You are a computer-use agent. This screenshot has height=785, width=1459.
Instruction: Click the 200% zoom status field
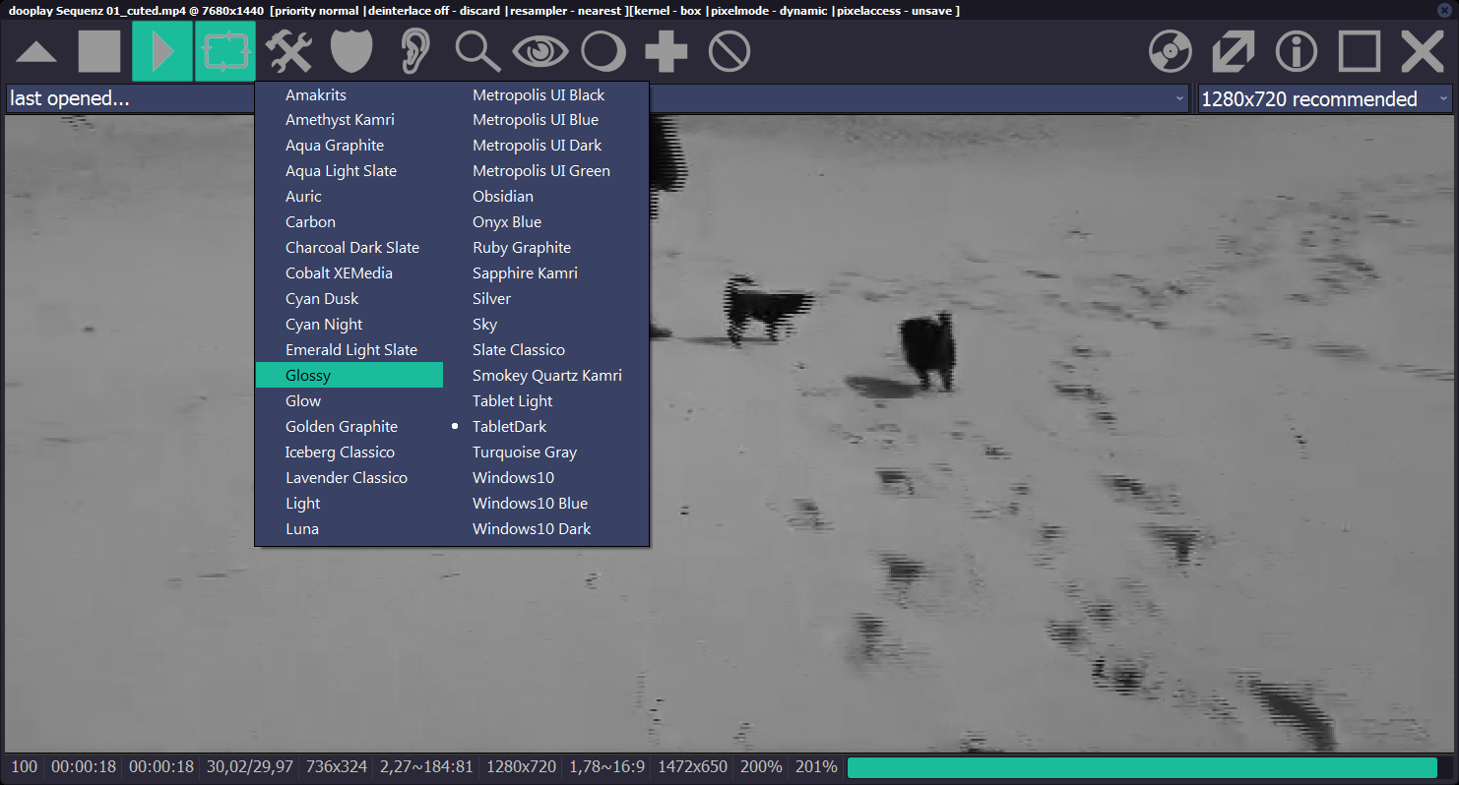pos(761,767)
